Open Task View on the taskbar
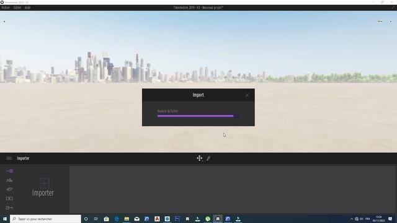This screenshot has height=223, width=397. 96,219
